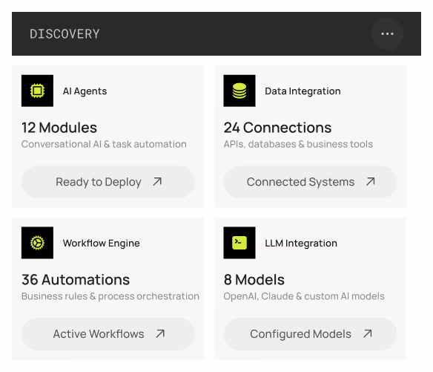Click the arrow icon beside Active Workflows
Viewport: 433px width, 372px height.
(160, 334)
